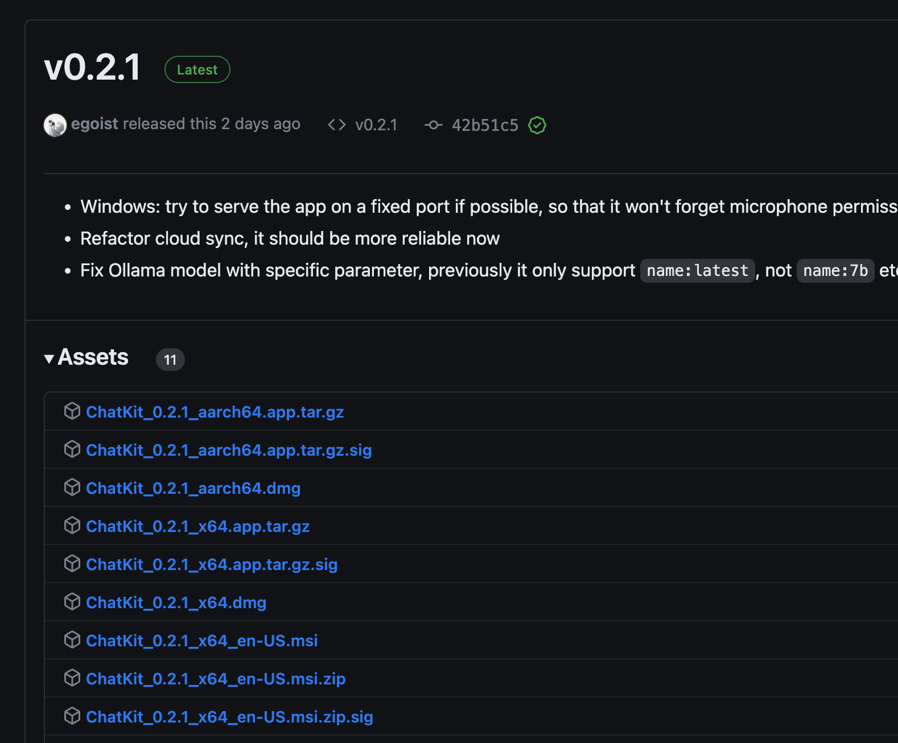The height and width of the screenshot is (743, 898).
Task: Click the 'Fix Ollama model' release note
Action: click(489, 270)
